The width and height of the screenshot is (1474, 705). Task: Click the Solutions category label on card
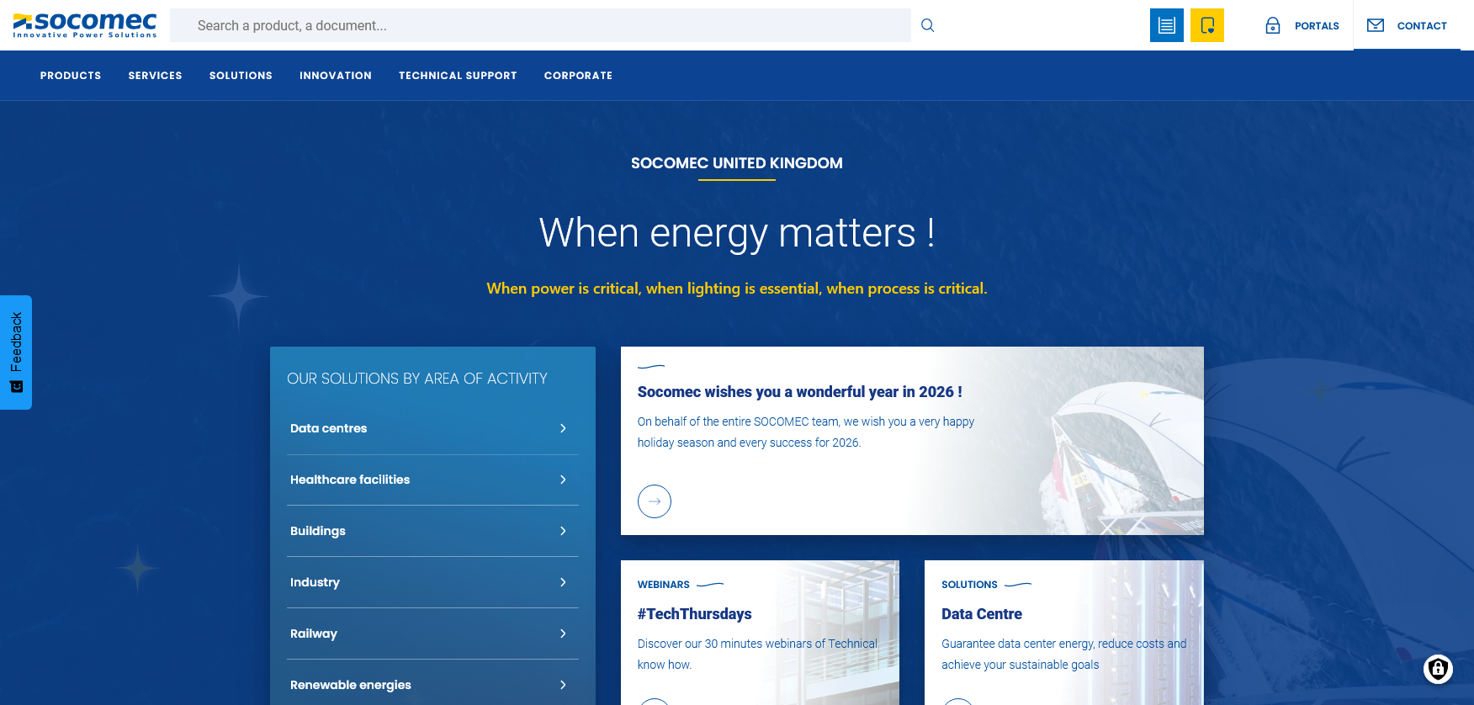pyautogui.click(x=969, y=585)
